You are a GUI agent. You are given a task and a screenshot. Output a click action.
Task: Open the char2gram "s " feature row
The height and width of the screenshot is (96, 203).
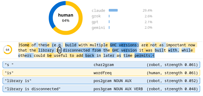101,65
